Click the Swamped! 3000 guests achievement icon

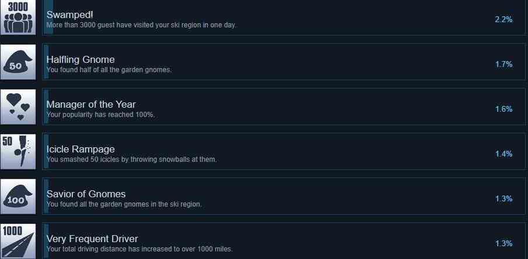[18, 17]
